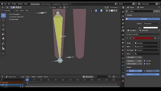
Task: Select the Scale tool
Action: tap(3, 34)
